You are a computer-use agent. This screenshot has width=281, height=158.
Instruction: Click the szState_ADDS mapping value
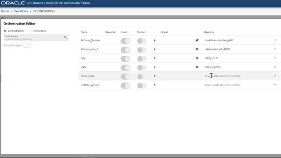click(x=213, y=67)
